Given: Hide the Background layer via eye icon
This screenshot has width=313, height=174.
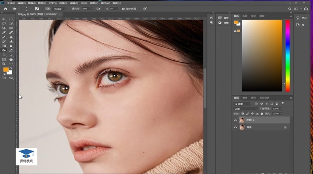Looking at the screenshot, I should pyautogui.click(x=236, y=127).
